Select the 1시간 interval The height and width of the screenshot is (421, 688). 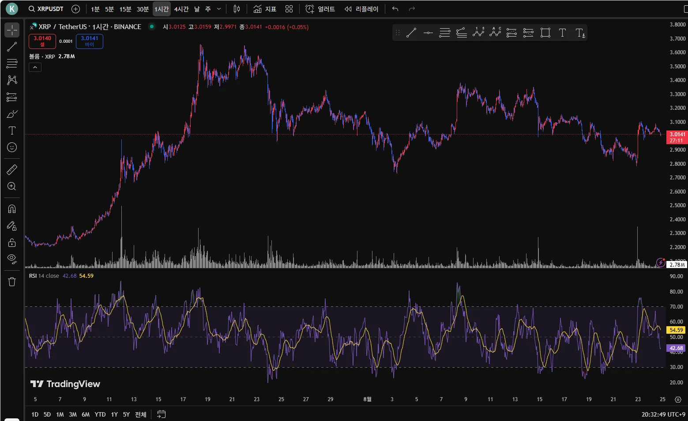[162, 9]
